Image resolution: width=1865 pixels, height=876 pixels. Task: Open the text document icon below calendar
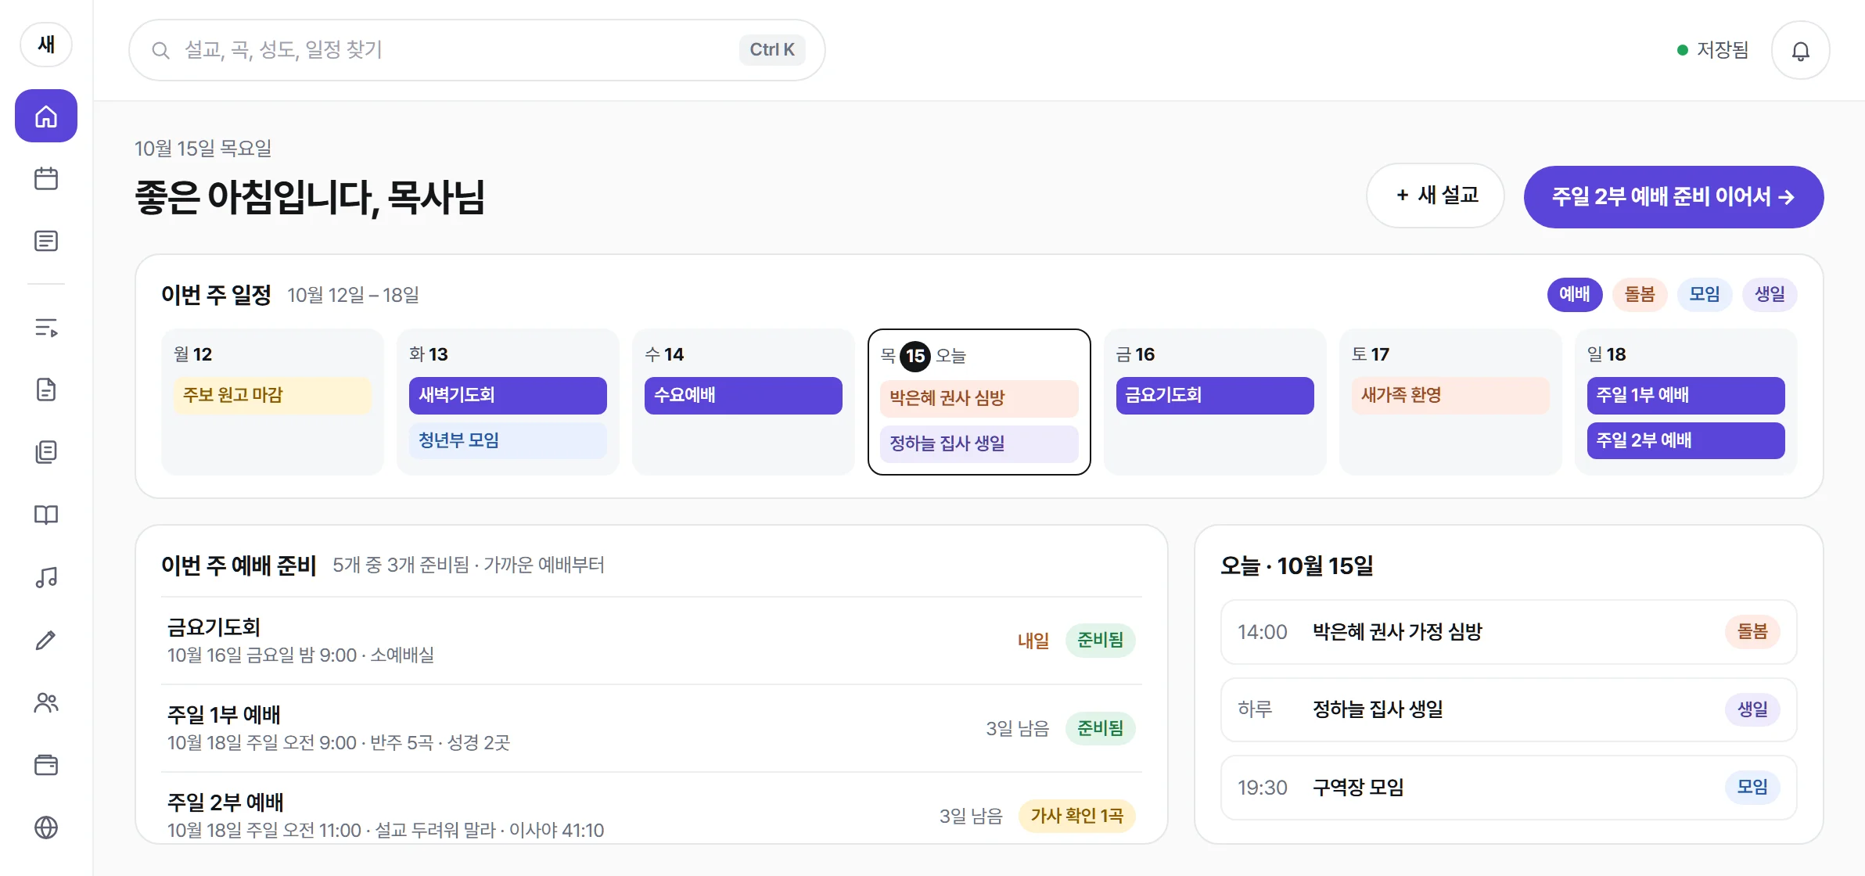tap(46, 241)
